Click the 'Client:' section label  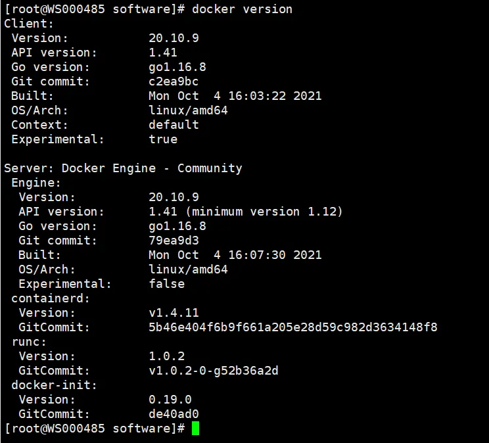coord(29,24)
